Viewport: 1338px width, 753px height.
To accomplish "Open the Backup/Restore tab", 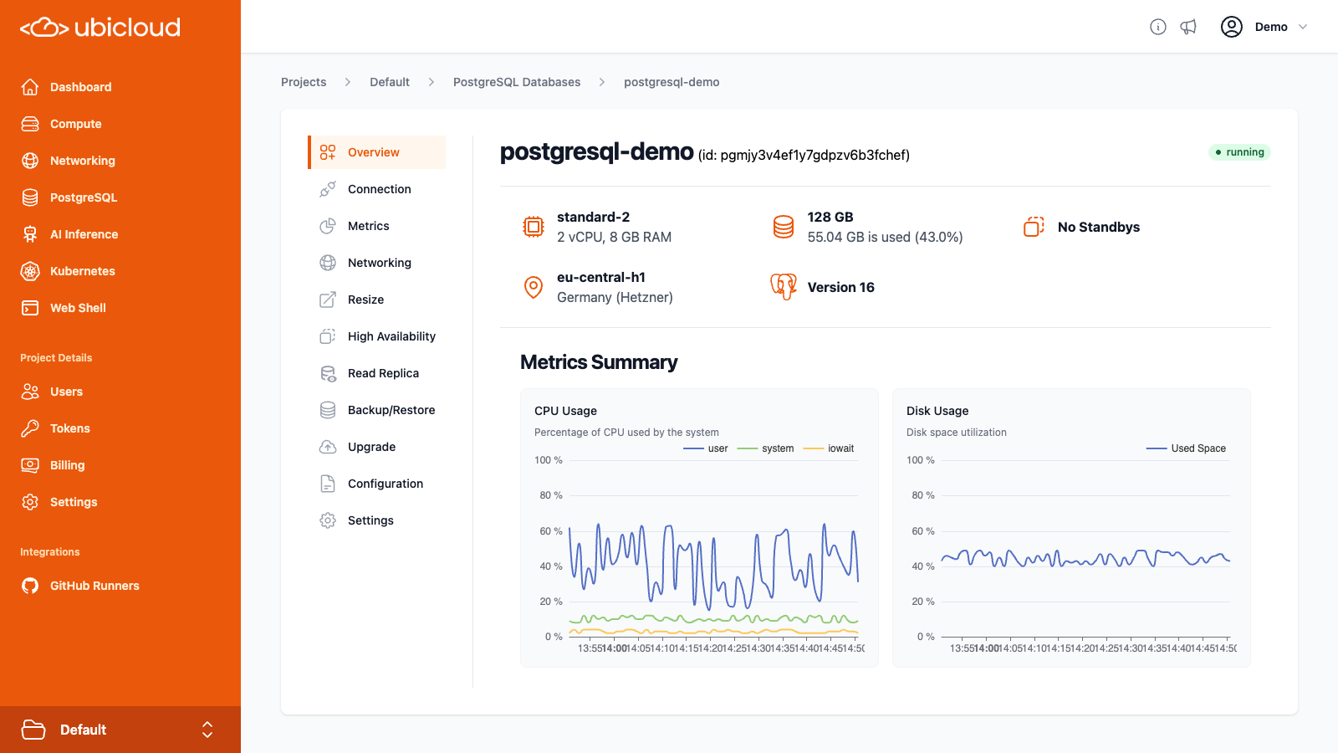I will point(391,410).
